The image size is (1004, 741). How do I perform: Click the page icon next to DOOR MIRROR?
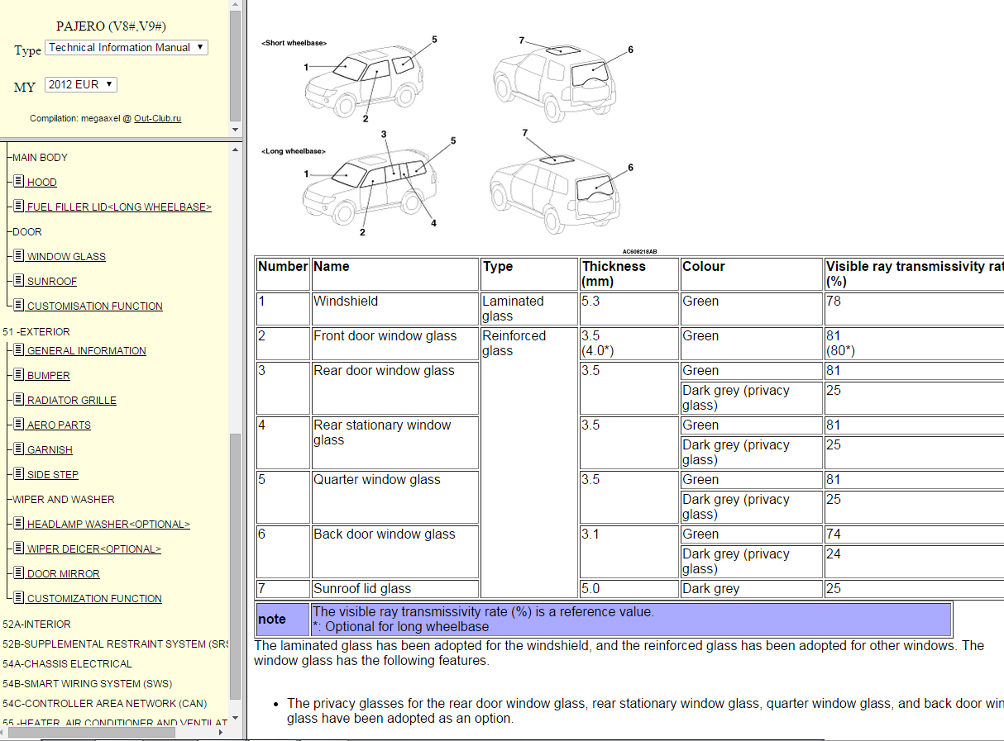(x=18, y=573)
